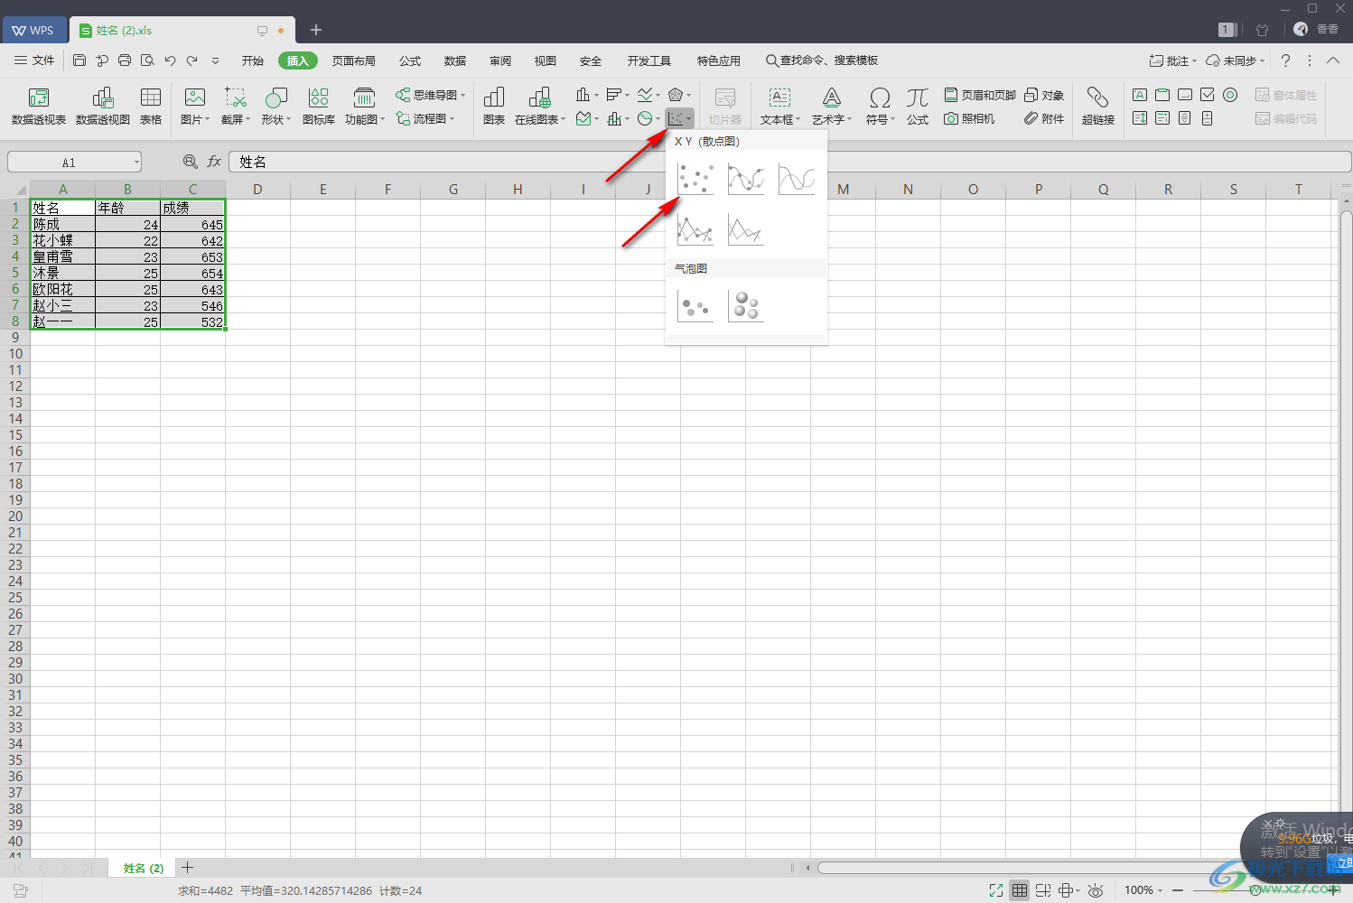Choose scatter with smooth lines only

coord(797,179)
